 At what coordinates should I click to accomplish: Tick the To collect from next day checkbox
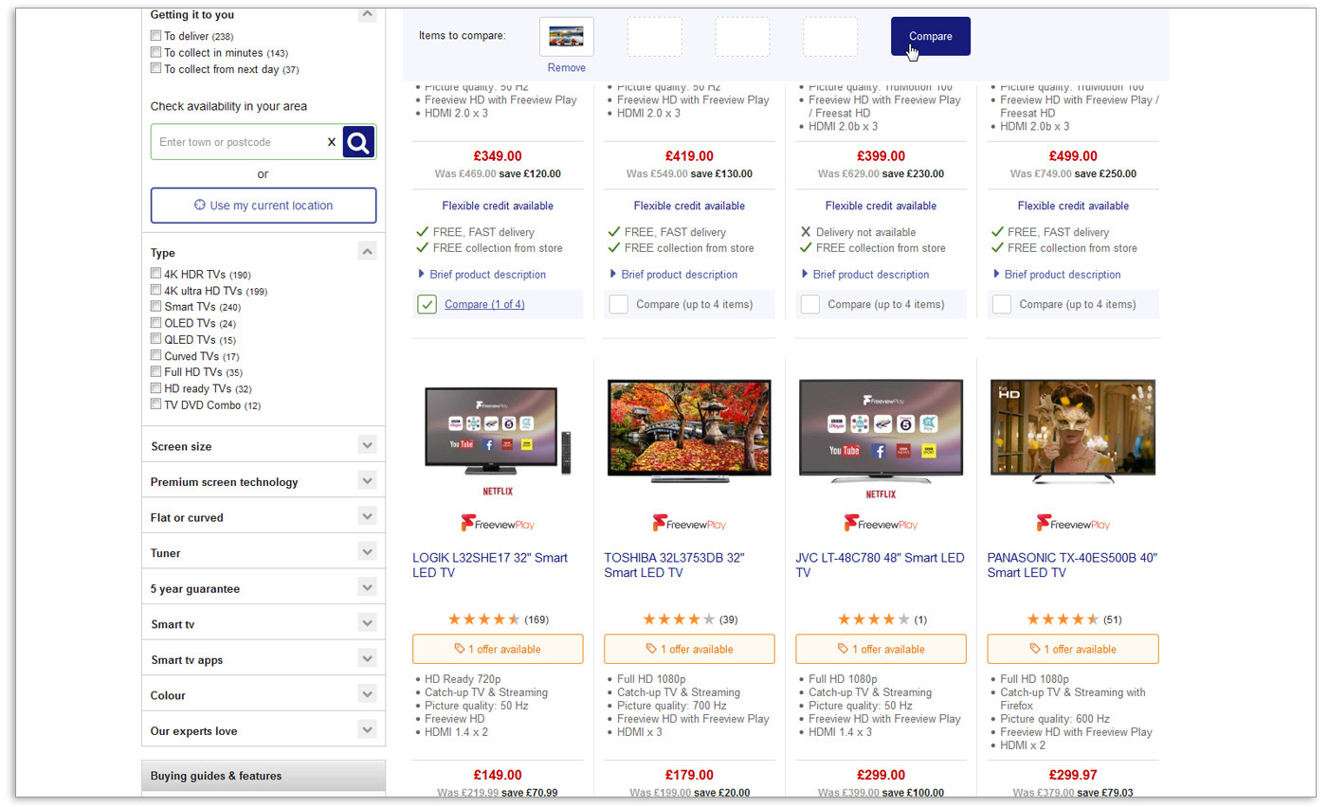[155, 69]
